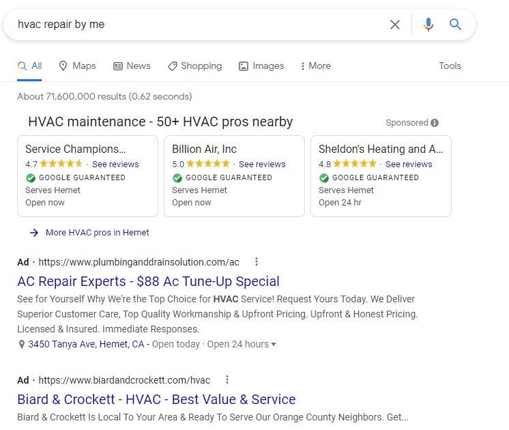Switch to the Images tab
Viewport: 509px width, 430px height.
(261, 66)
